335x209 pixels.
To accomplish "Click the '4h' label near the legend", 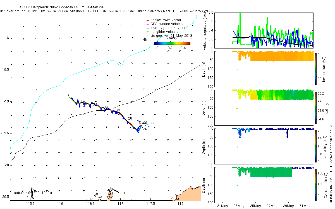I will 145,40.
